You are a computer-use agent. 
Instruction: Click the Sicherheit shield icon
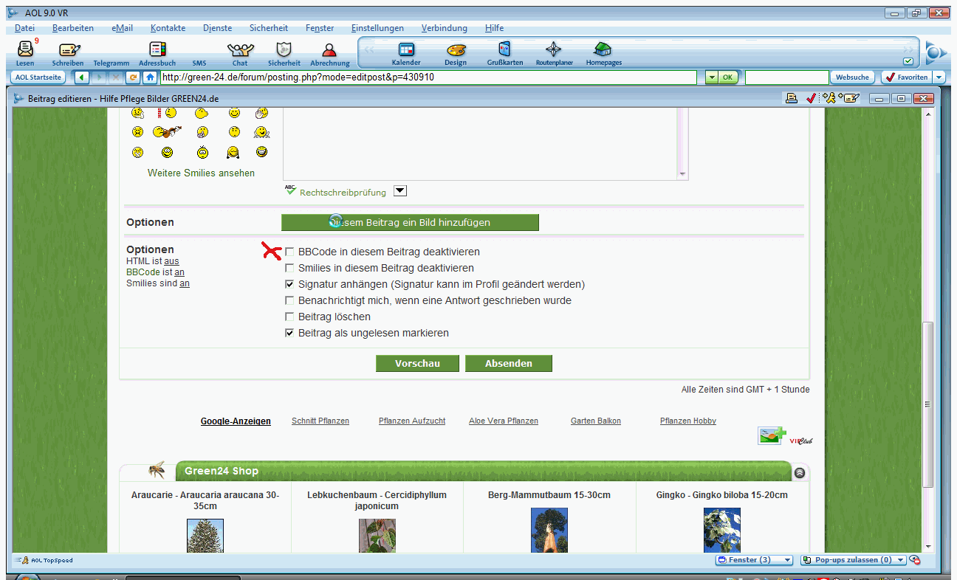[284, 50]
